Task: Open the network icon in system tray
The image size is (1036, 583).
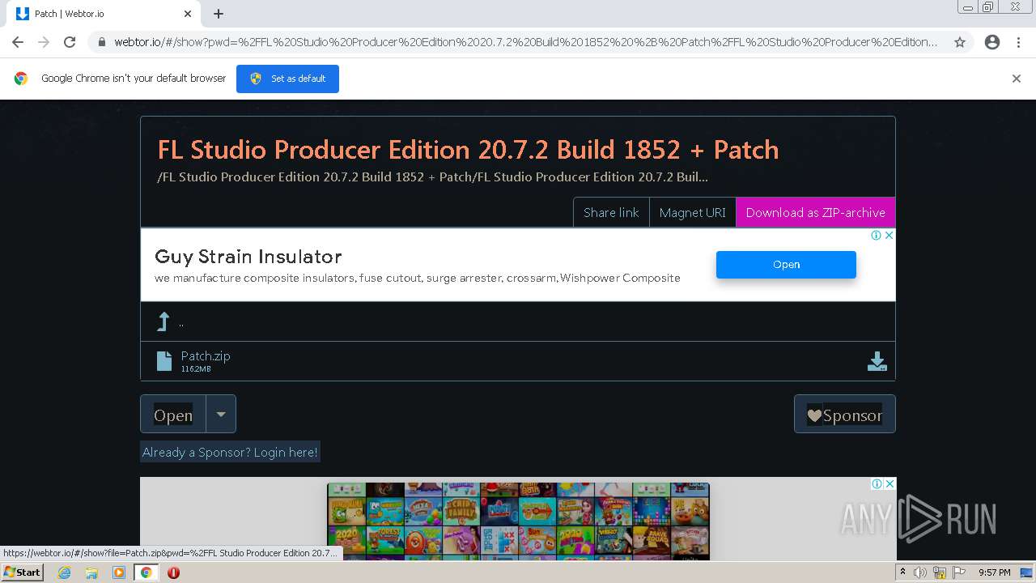Action: coord(940,572)
